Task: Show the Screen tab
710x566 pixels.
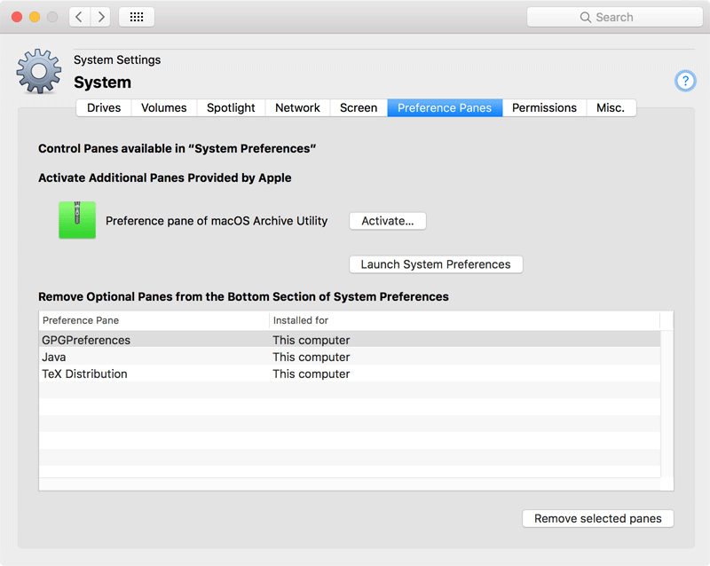Action: pos(359,107)
